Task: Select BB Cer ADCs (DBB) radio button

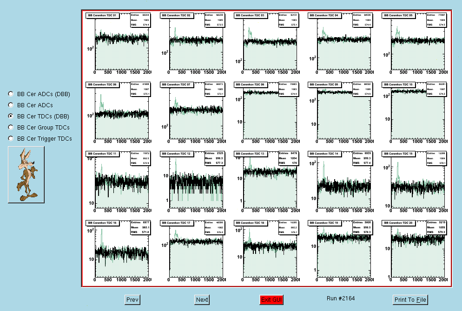Action: coord(11,94)
